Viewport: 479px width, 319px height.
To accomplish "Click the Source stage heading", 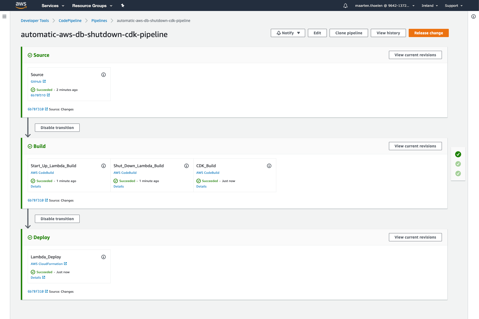I will pos(41,55).
